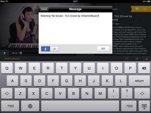Tap the G key
Screen dimensions: 151x113
[67, 81]
